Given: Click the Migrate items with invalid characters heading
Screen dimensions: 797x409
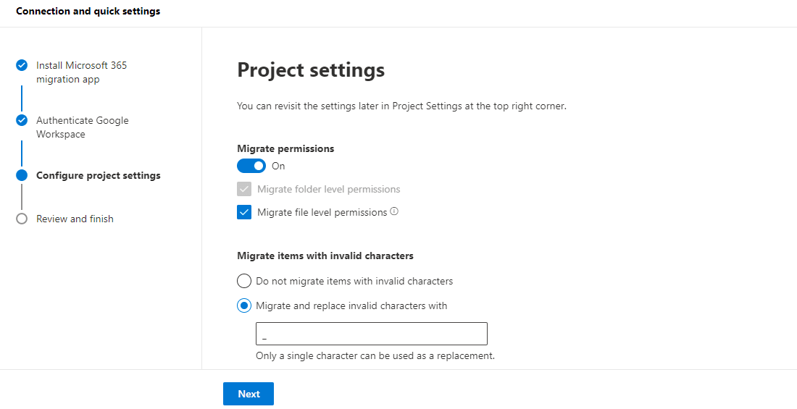Looking at the screenshot, I should [x=325, y=256].
